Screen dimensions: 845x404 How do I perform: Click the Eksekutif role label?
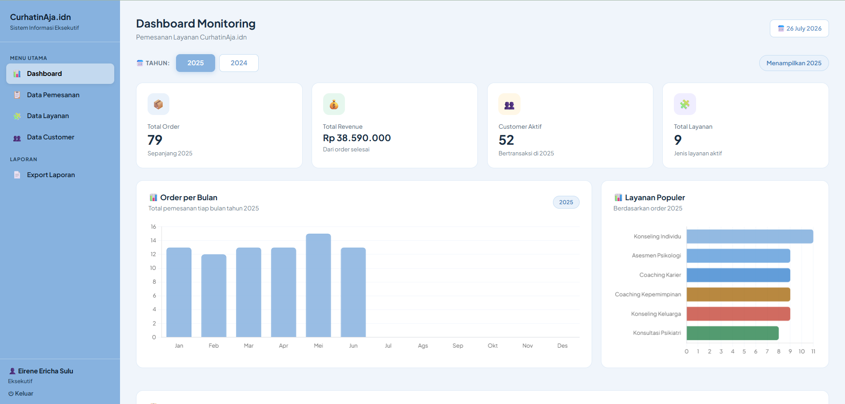[x=20, y=381]
